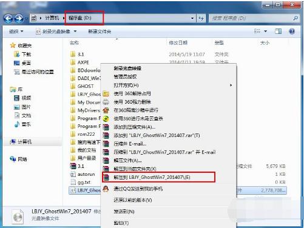Choose 在360隔离沙箱中运行
The width and height of the screenshot is (304, 228).
pos(136,110)
